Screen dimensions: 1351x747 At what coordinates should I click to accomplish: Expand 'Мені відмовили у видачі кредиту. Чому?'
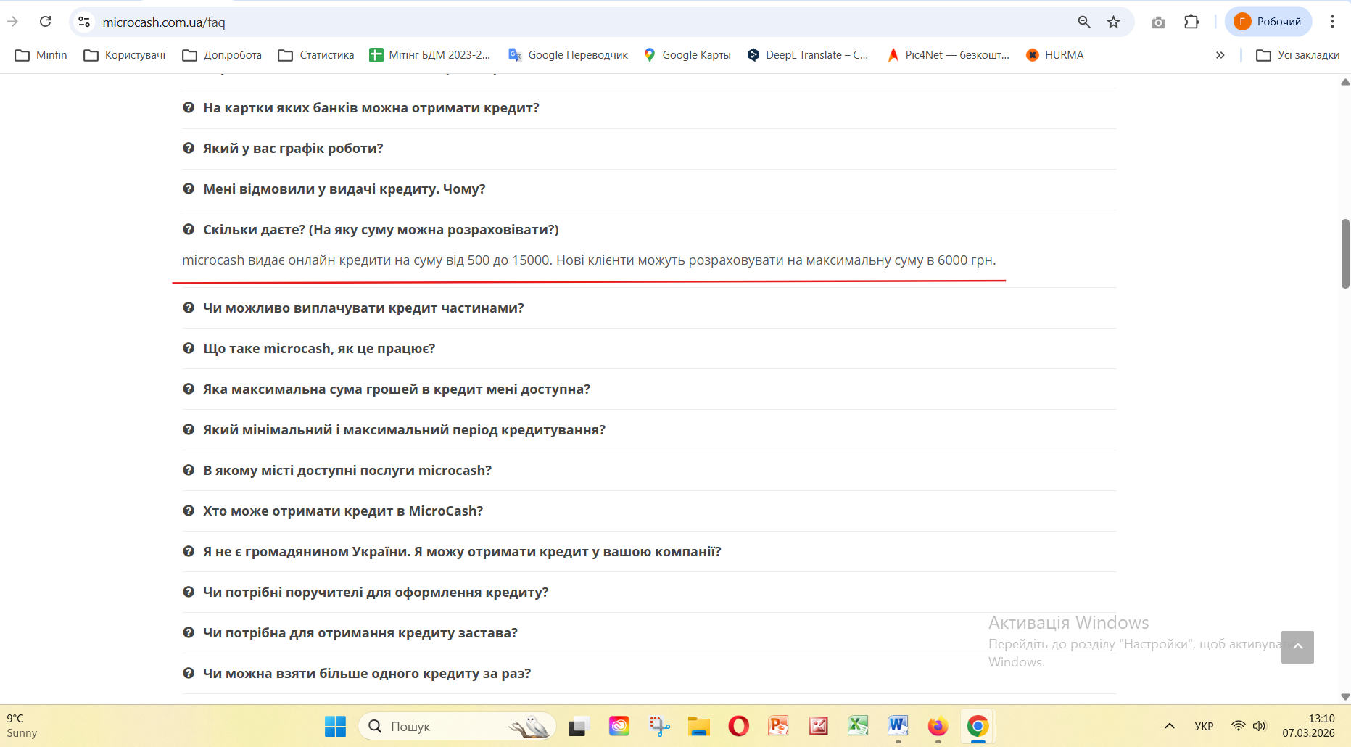tap(649, 189)
